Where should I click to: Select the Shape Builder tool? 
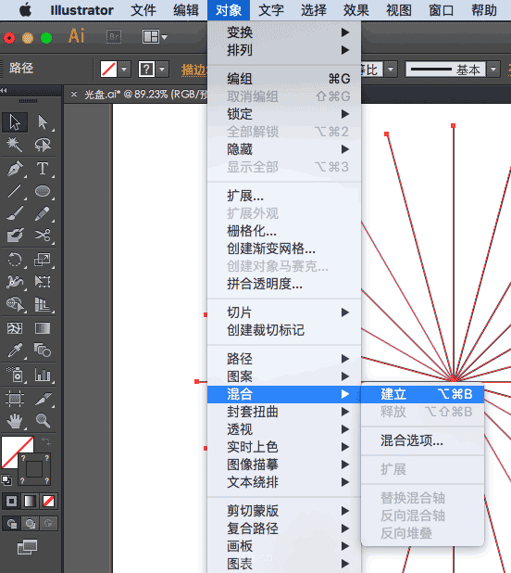click(x=15, y=304)
